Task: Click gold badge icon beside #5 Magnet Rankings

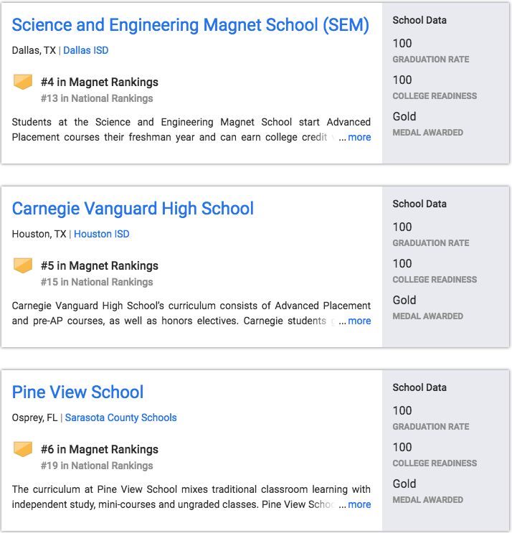Action: coord(23,265)
